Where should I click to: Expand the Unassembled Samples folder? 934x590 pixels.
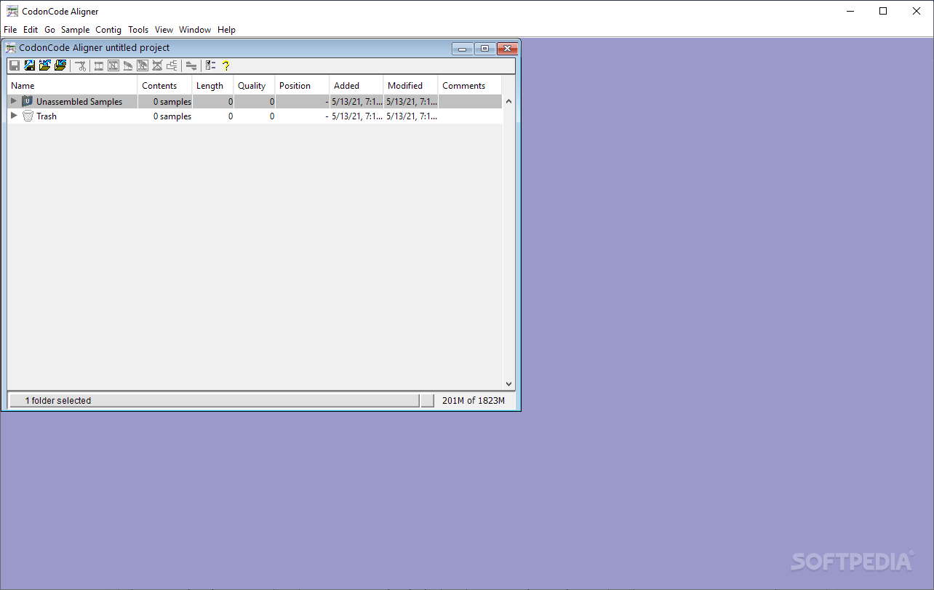(13, 101)
